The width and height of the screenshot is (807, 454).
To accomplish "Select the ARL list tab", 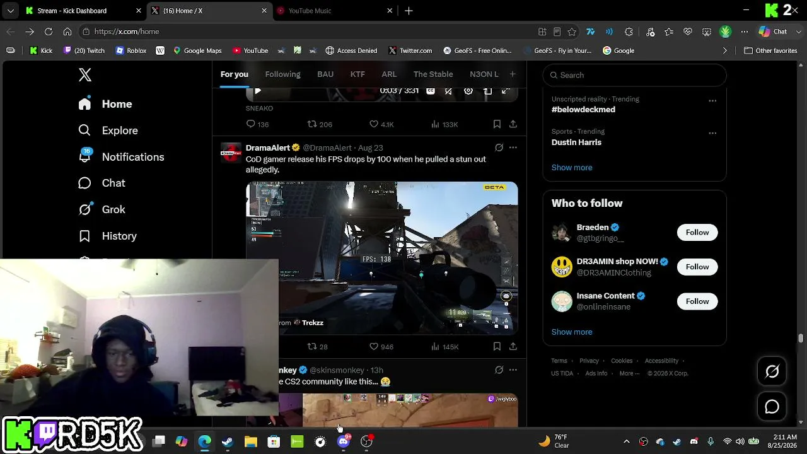I will pos(389,74).
